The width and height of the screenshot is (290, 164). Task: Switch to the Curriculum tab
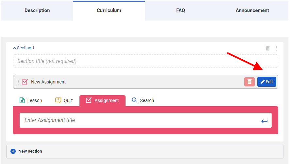pyautogui.click(x=109, y=10)
